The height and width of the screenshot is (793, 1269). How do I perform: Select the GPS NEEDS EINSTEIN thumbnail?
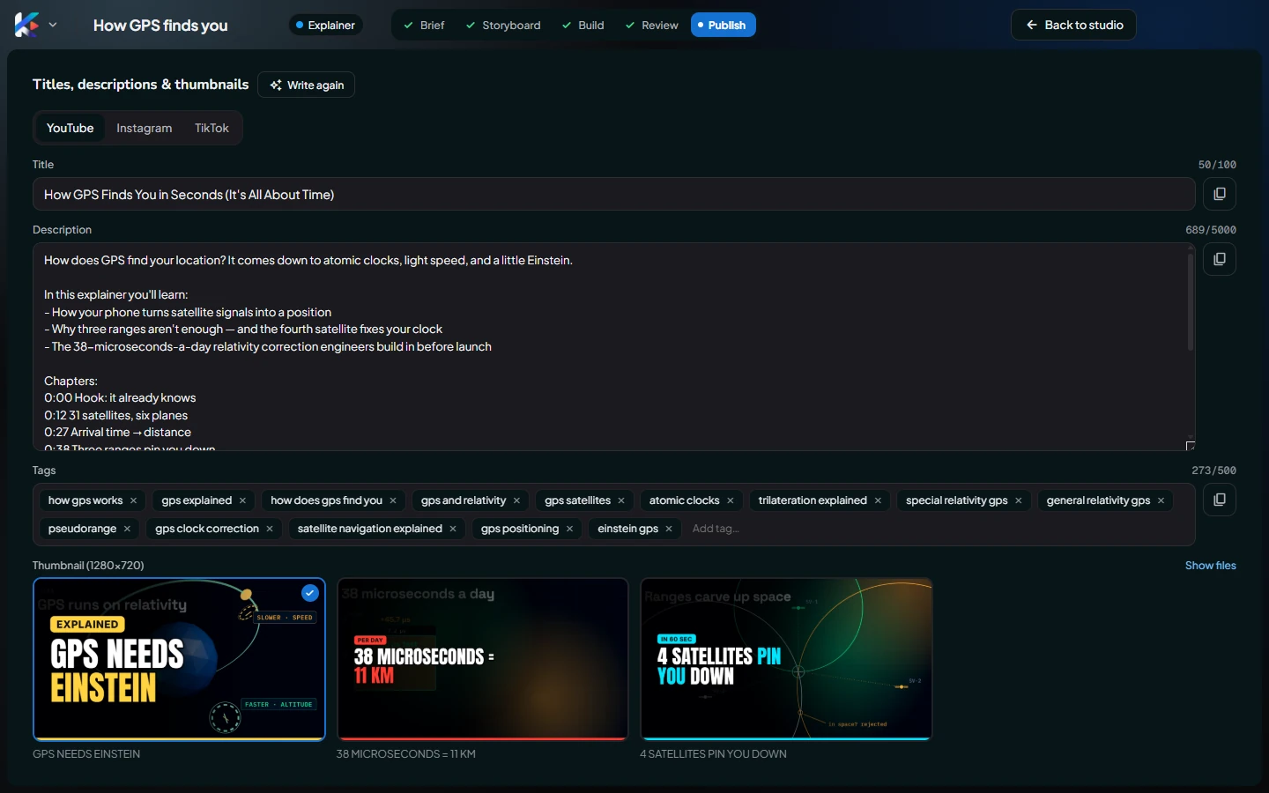pos(179,659)
